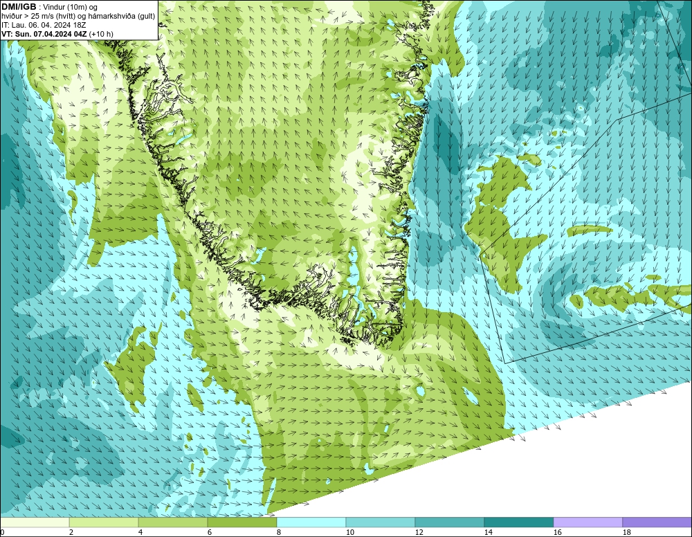Click the legend scale label 12
Image resolution: width=692 pixels, height=537 pixels.
coord(419,532)
